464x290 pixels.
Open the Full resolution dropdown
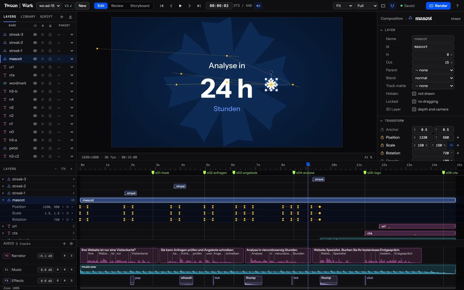click(366, 6)
